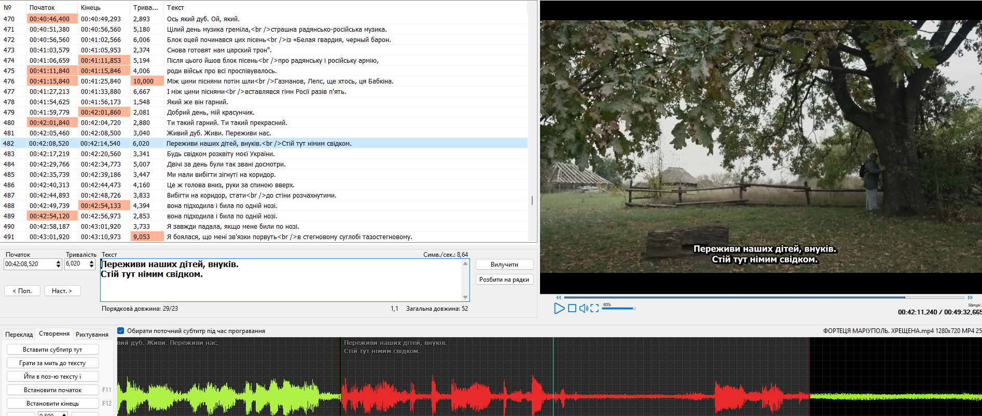Viewport: 982px width, 416px height.
Task: Select row 479 'Добрий день, мій красунчик.'
Action: coord(264,112)
